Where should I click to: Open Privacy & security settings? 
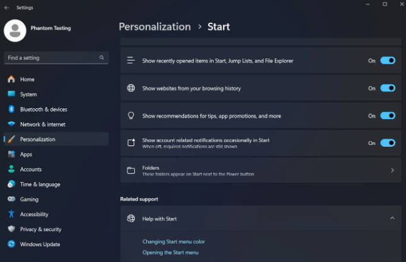[x=56, y=229]
